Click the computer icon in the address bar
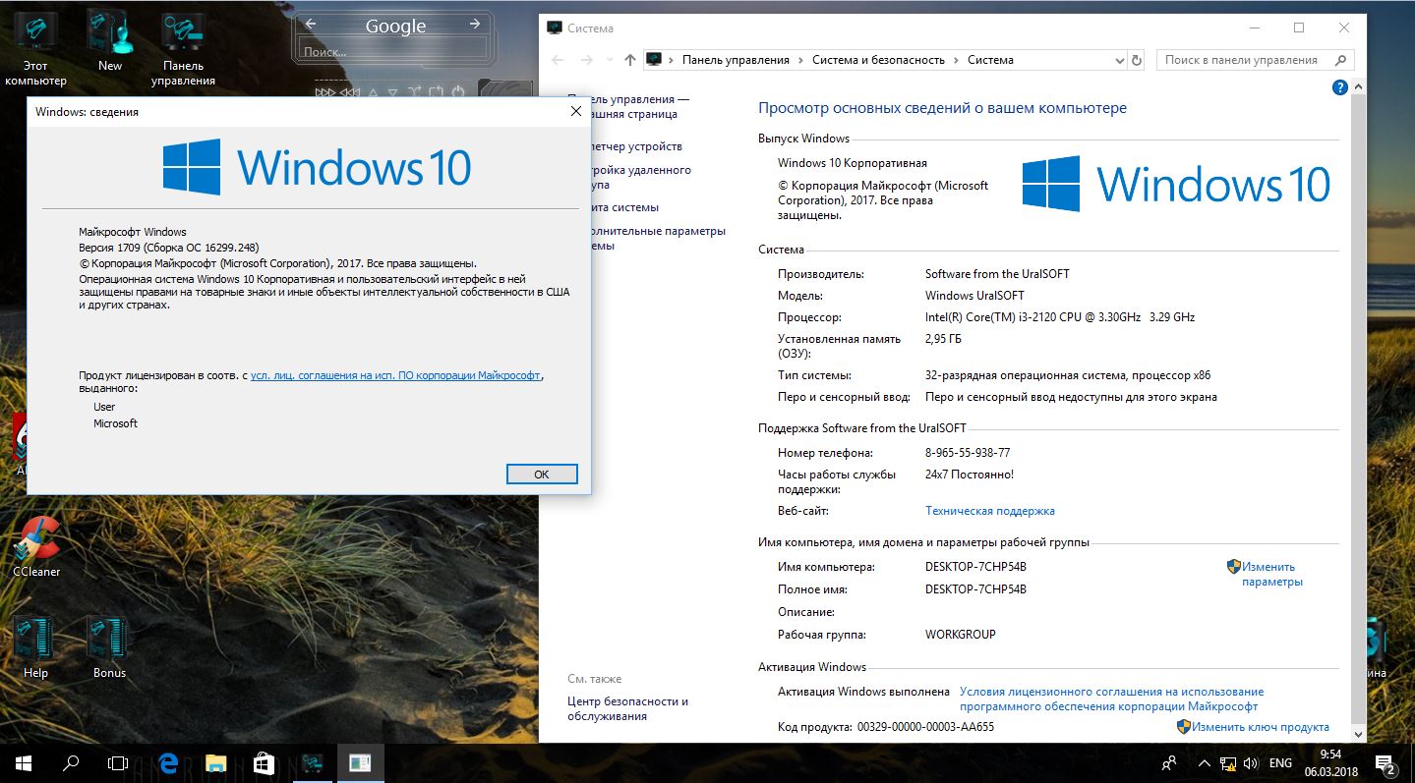This screenshot has width=1415, height=783. 654,60
